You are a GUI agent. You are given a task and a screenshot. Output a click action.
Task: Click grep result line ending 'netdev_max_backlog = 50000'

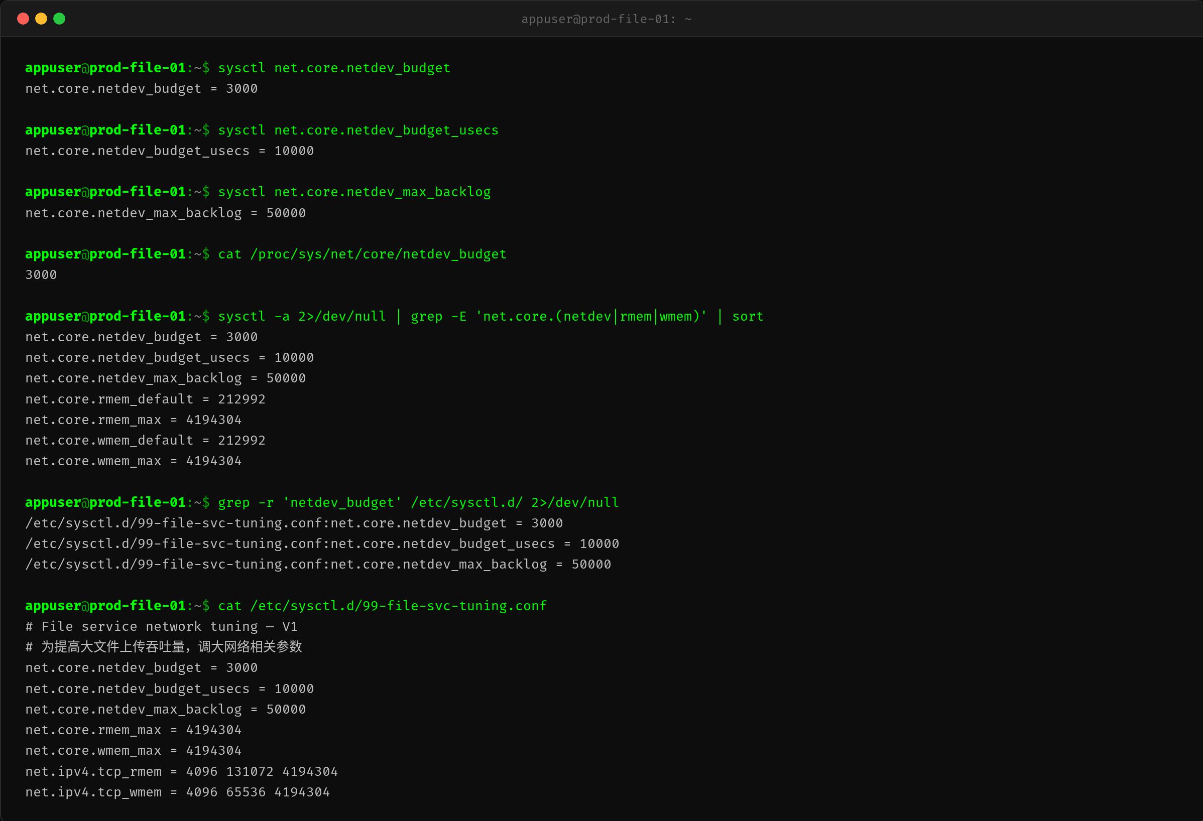point(318,565)
